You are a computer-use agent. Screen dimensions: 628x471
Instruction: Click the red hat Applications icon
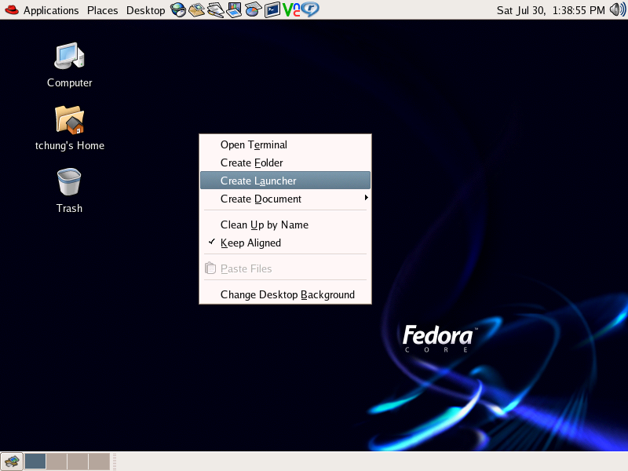click(12, 9)
